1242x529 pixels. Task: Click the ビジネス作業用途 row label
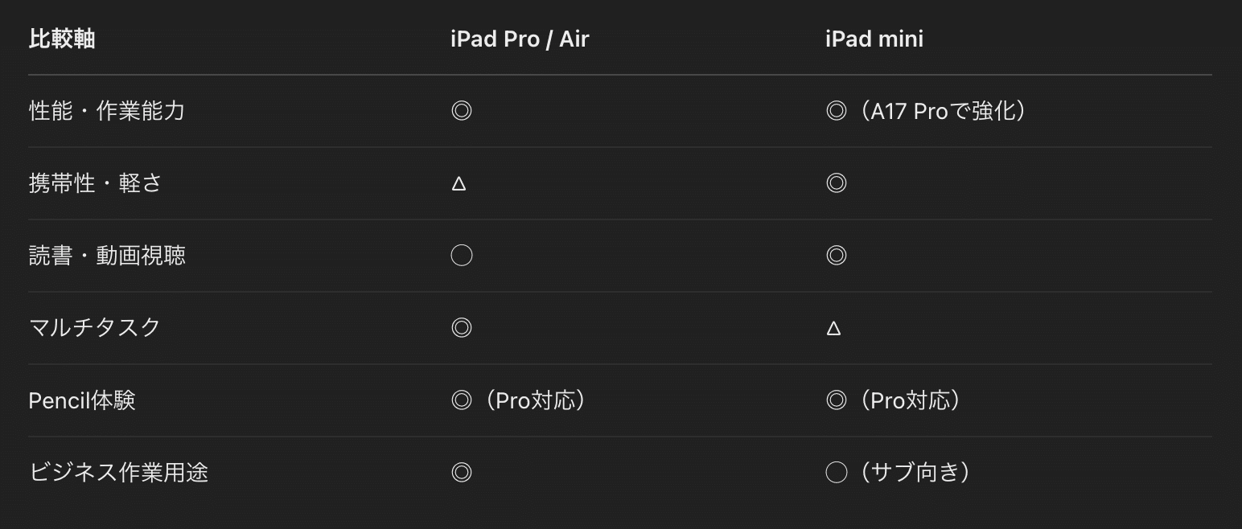(x=118, y=473)
